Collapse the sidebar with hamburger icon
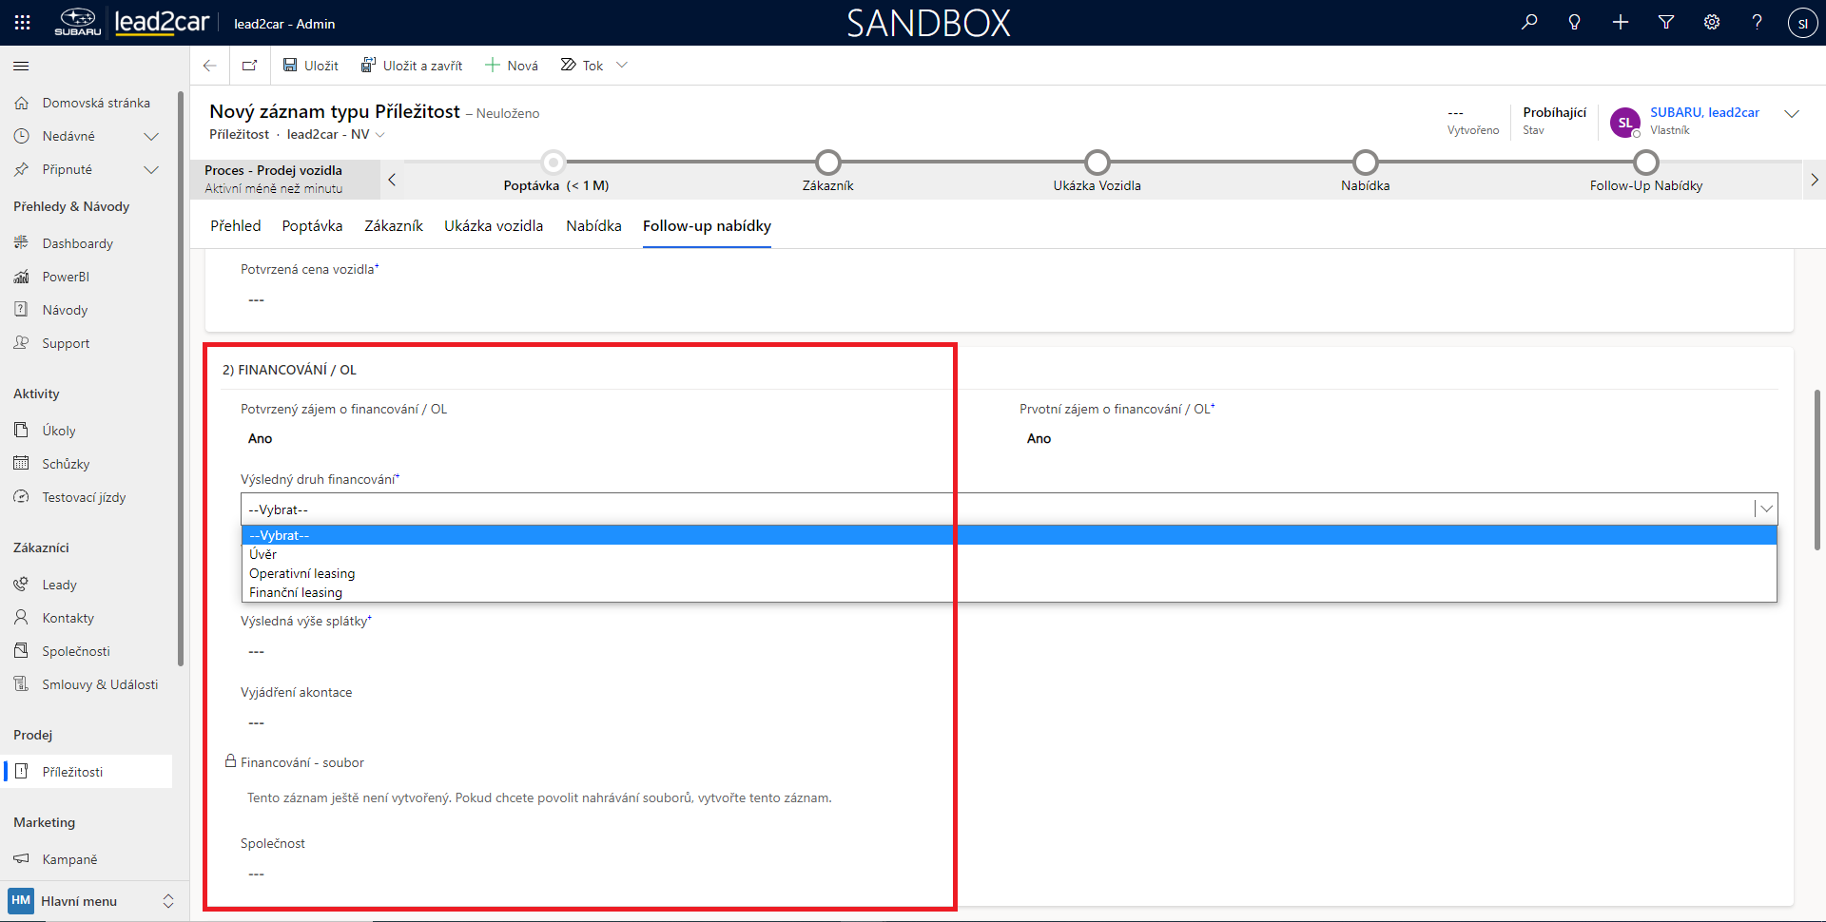 [21, 66]
